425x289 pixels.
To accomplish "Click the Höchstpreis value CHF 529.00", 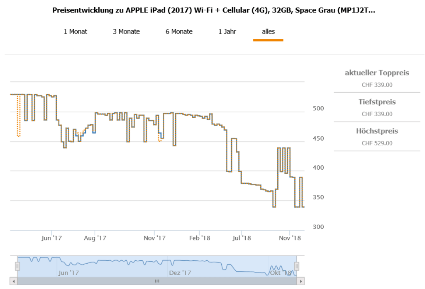I will (377, 143).
